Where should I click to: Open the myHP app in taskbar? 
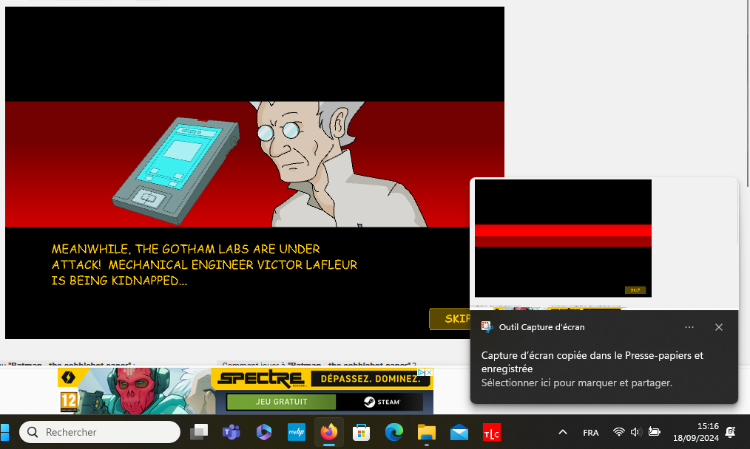[x=297, y=432]
